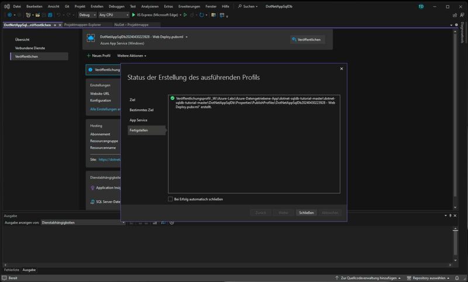Open the Diagnosetools vertical side tab
This screenshot has width=468, height=282.
(463, 33)
